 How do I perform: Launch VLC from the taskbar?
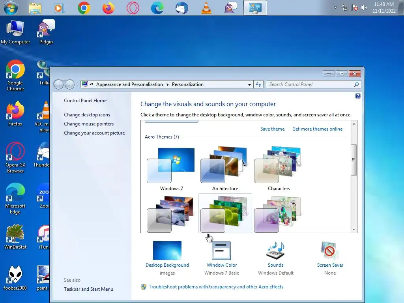206,8
